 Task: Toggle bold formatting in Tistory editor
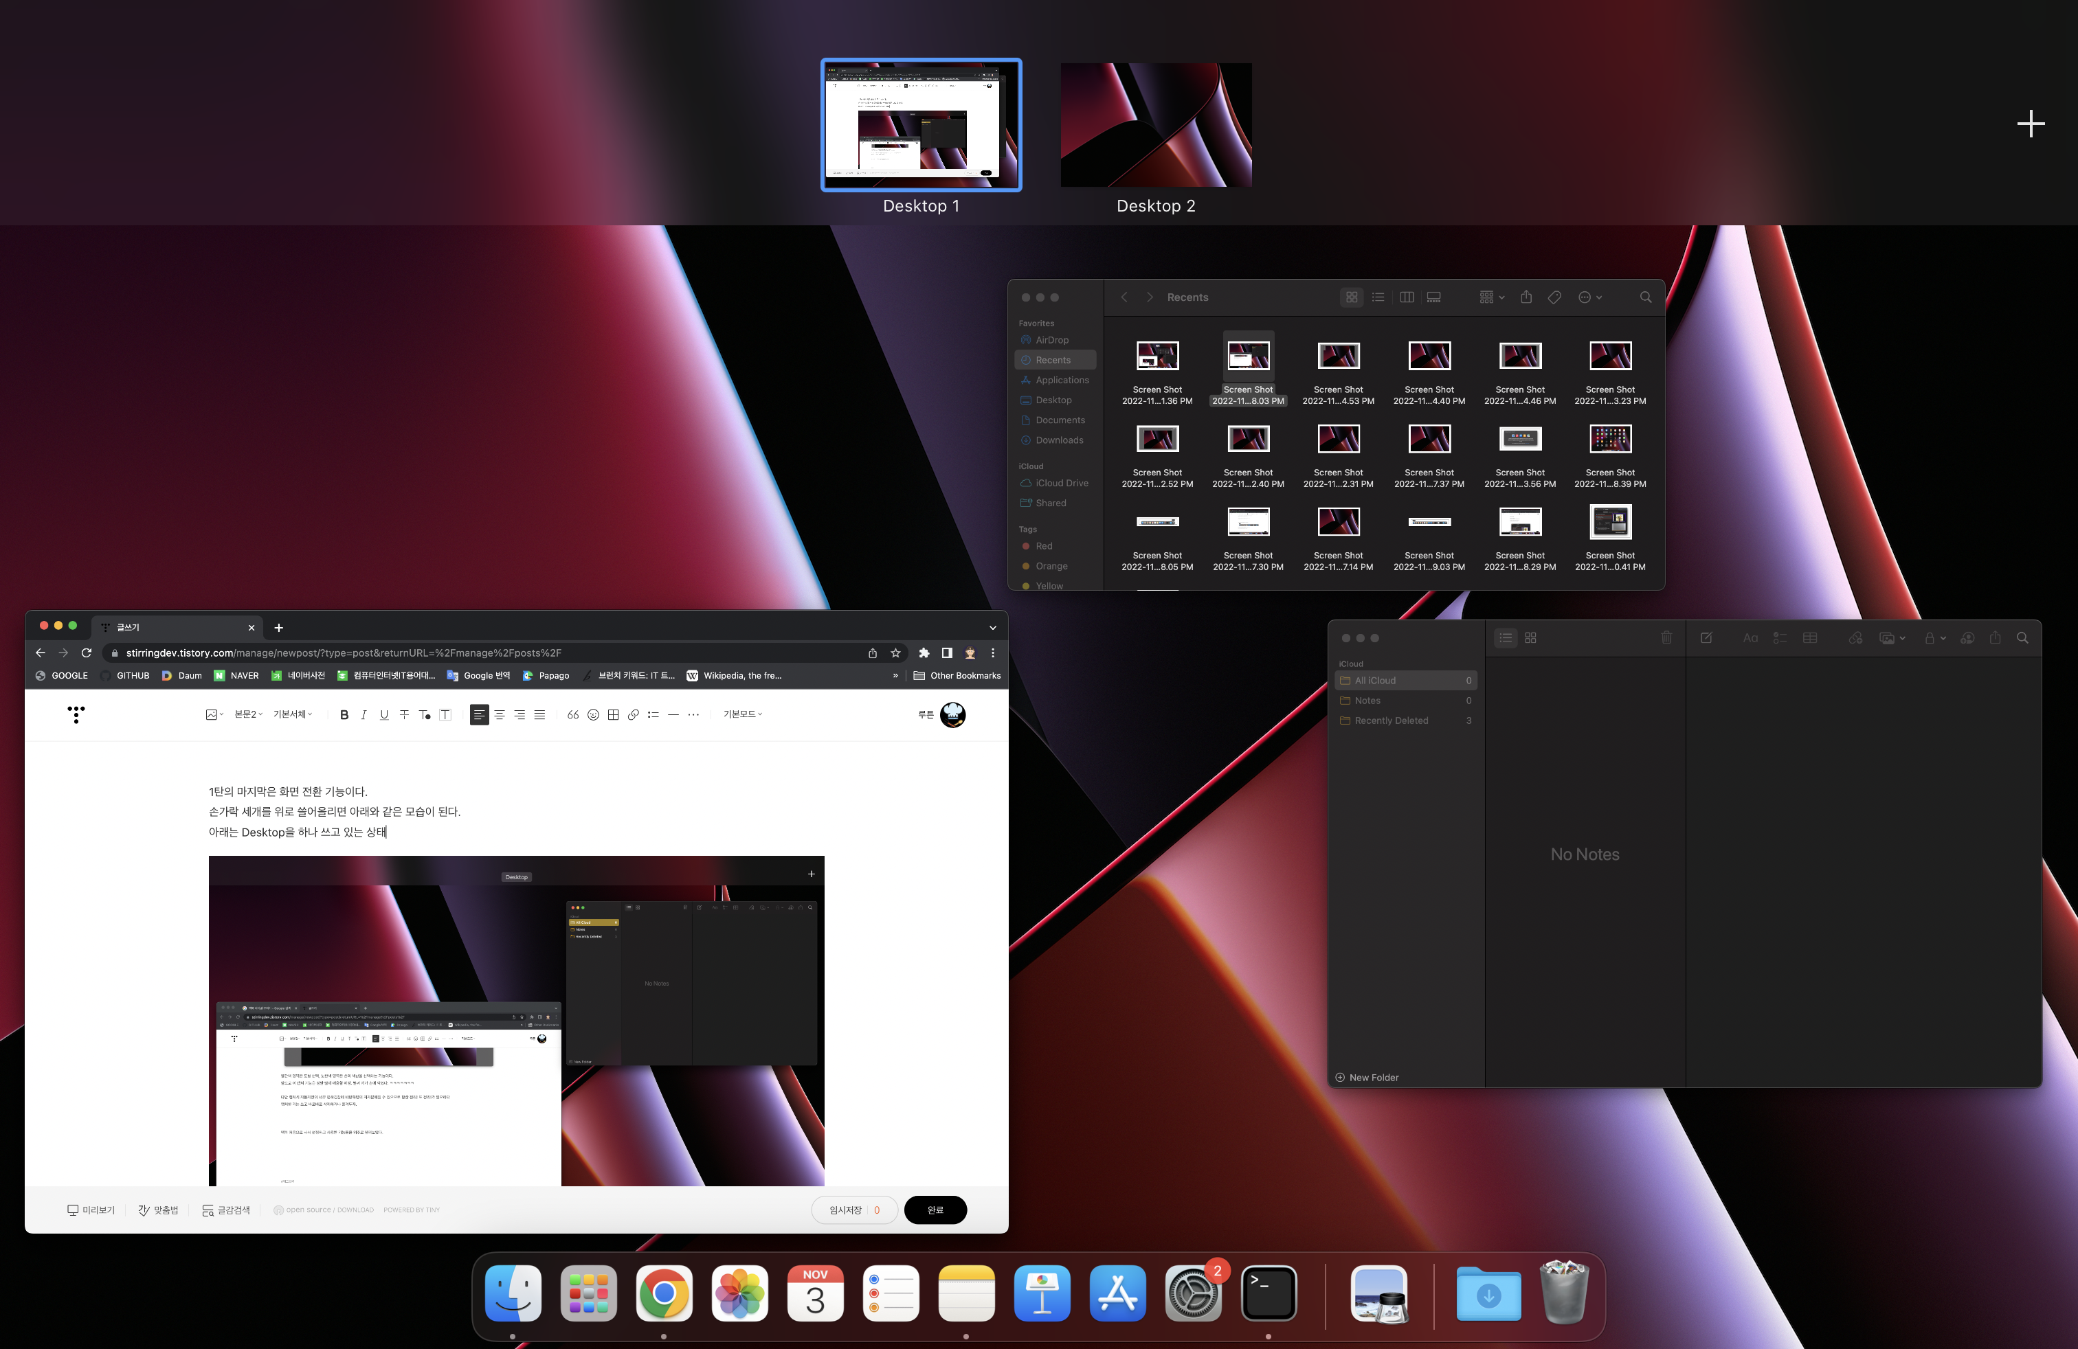coord(344,714)
